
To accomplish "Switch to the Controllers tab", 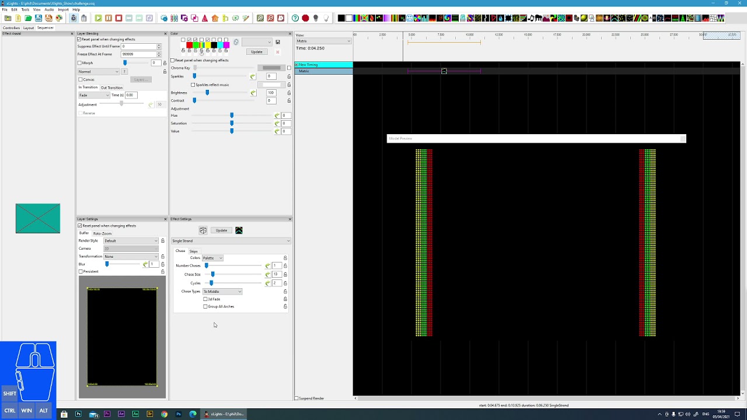I will 11,27.
